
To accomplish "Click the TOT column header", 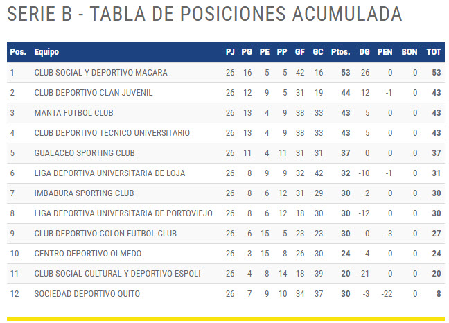I will click(434, 52).
